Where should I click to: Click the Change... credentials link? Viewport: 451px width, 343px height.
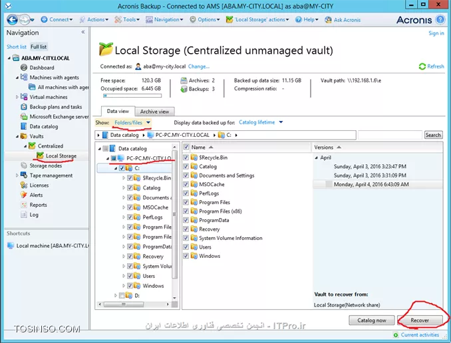click(x=199, y=66)
